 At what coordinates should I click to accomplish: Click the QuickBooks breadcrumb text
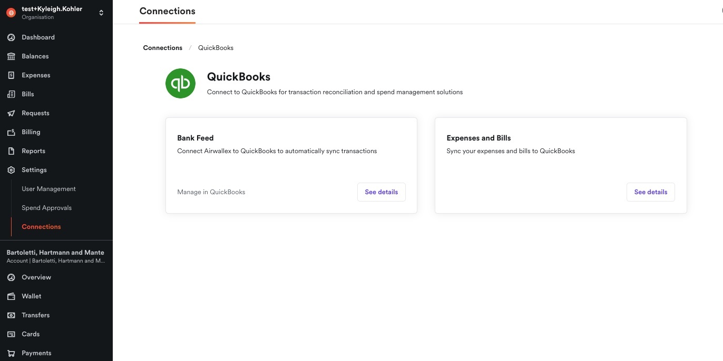tap(216, 48)
